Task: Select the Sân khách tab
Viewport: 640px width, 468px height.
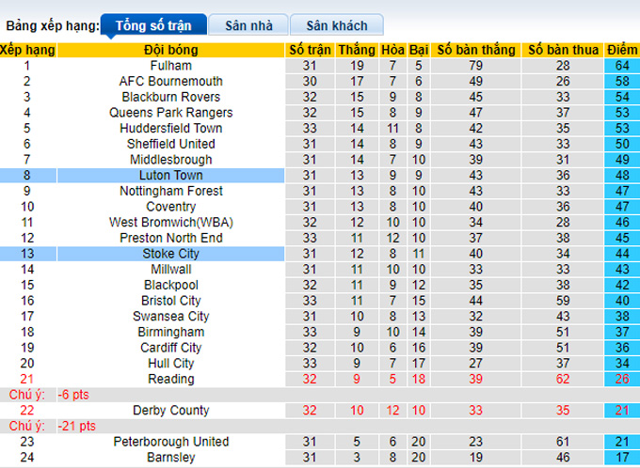Action: [x=336, y=26]
